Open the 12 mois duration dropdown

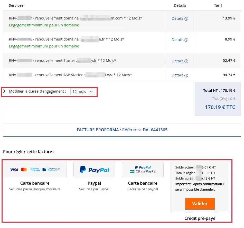[x=82, y=92]
